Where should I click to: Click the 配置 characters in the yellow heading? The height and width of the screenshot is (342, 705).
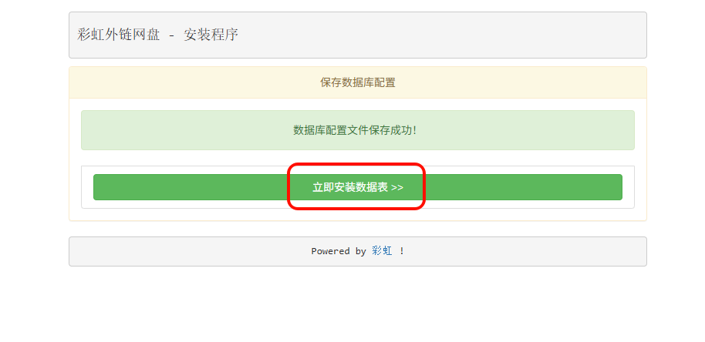(x=385, y=82)
